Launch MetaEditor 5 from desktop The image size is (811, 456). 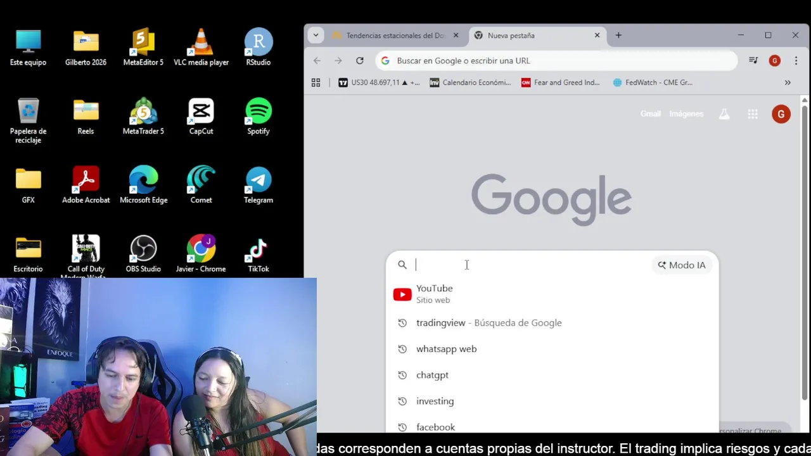coord(143,47)
